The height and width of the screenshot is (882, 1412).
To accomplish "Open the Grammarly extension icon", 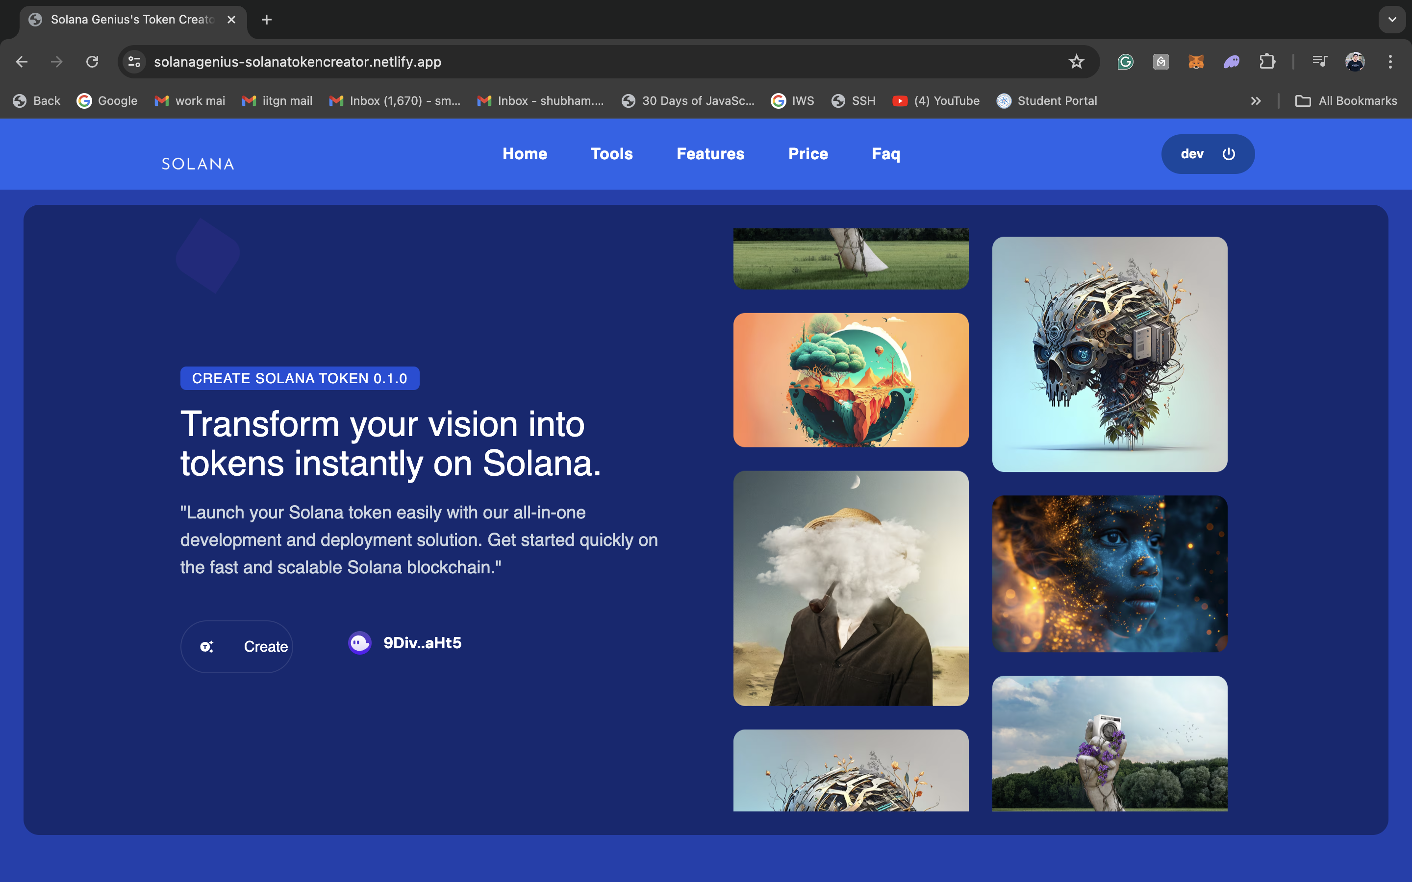I will 1125,62.
